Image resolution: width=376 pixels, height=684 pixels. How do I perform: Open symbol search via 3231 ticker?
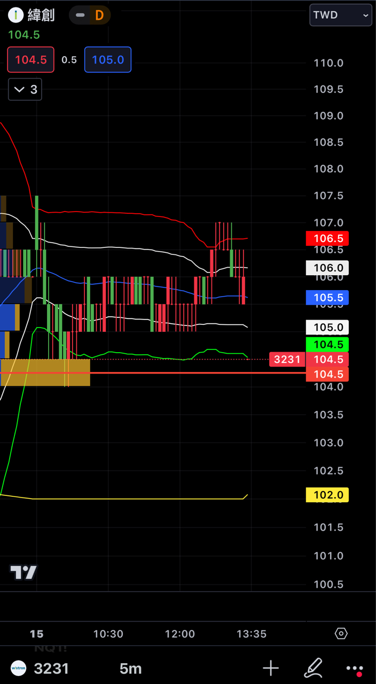pos(51,669)
